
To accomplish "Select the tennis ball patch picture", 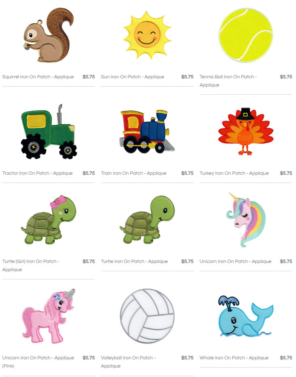I will click(245, 35).
